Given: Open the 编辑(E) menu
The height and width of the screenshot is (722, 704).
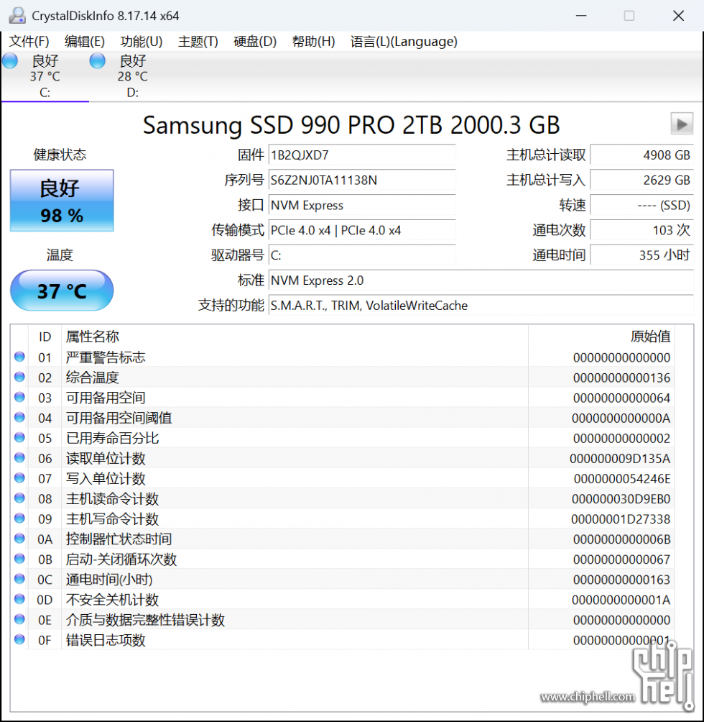Looking at the screenshot, I should [85, 42].
